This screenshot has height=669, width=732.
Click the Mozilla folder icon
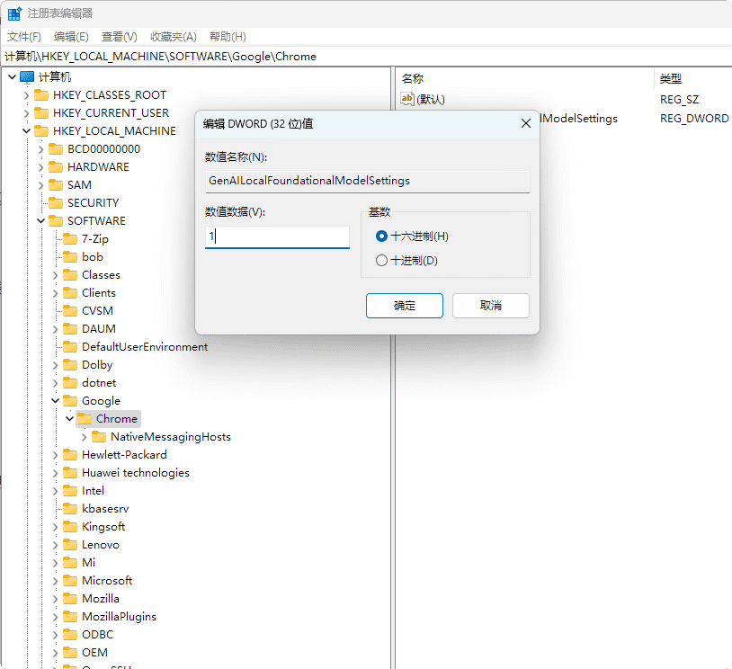coord(70,599)
